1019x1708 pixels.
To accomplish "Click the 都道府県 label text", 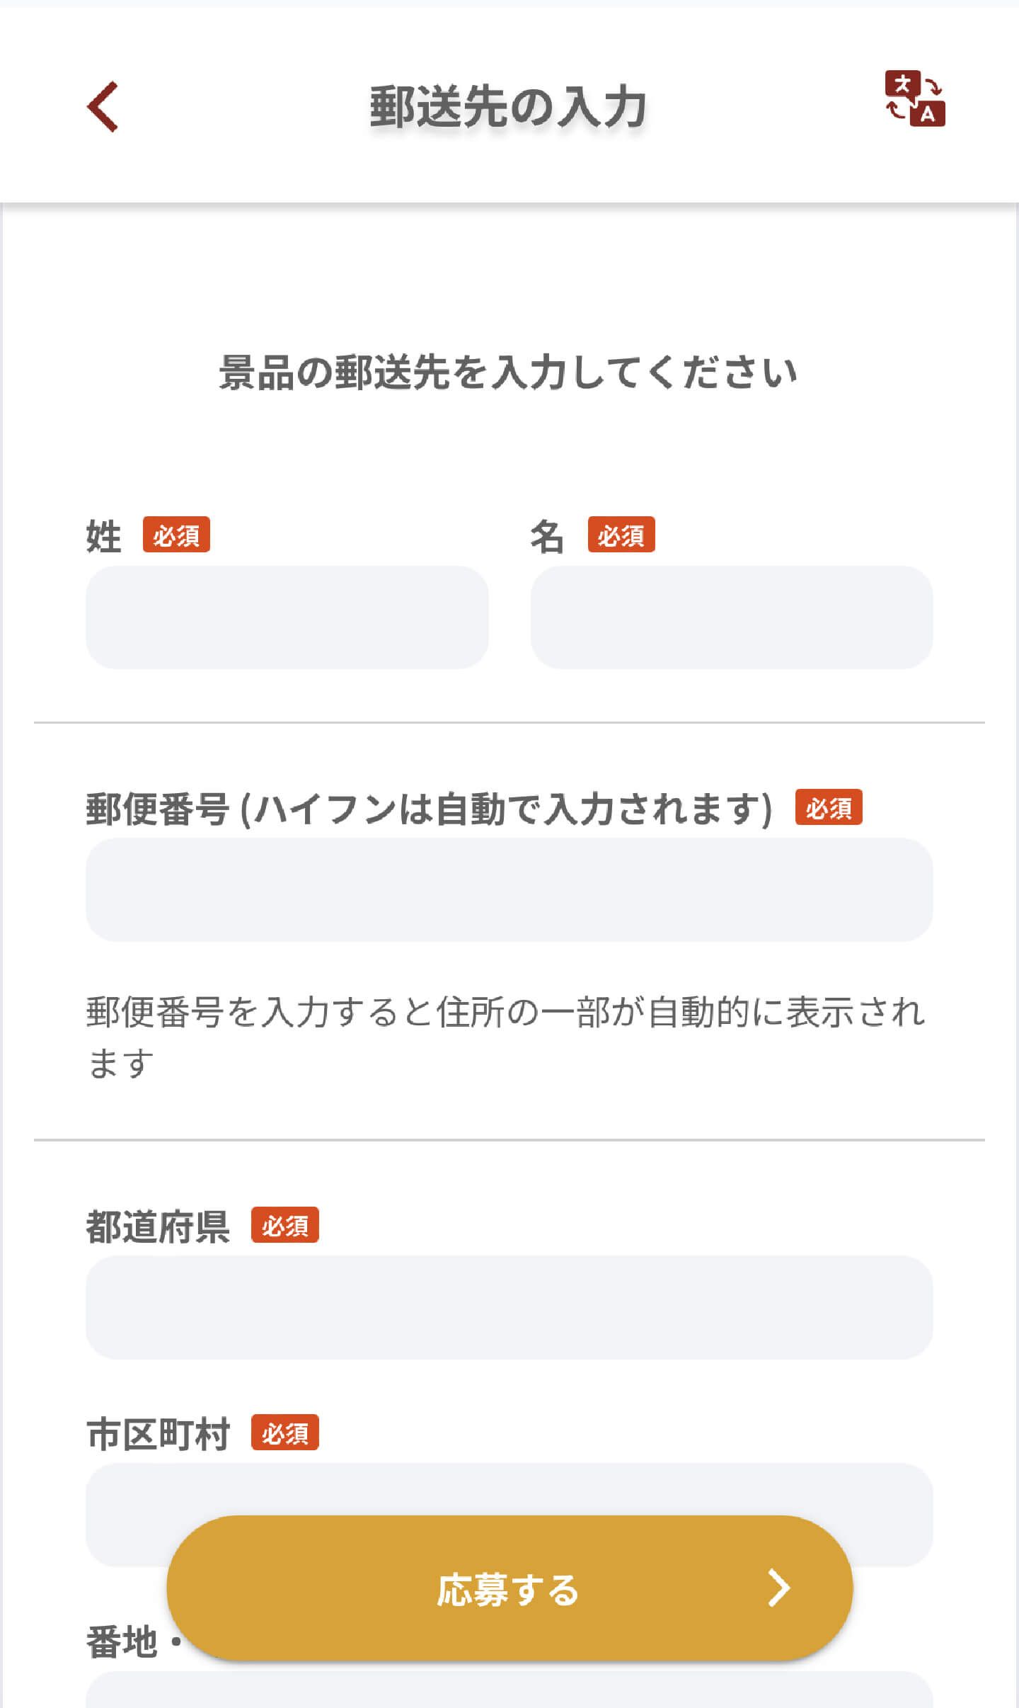I will coord(158,1226).
